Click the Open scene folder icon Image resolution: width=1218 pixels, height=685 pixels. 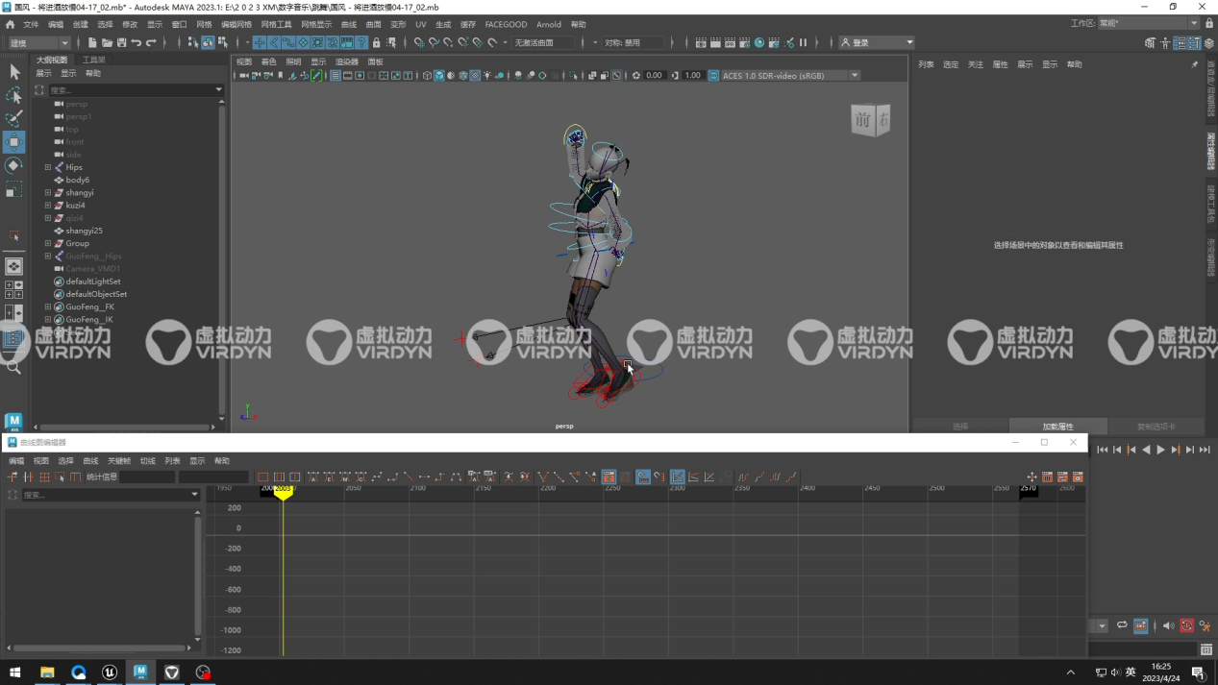coord(107,42)
